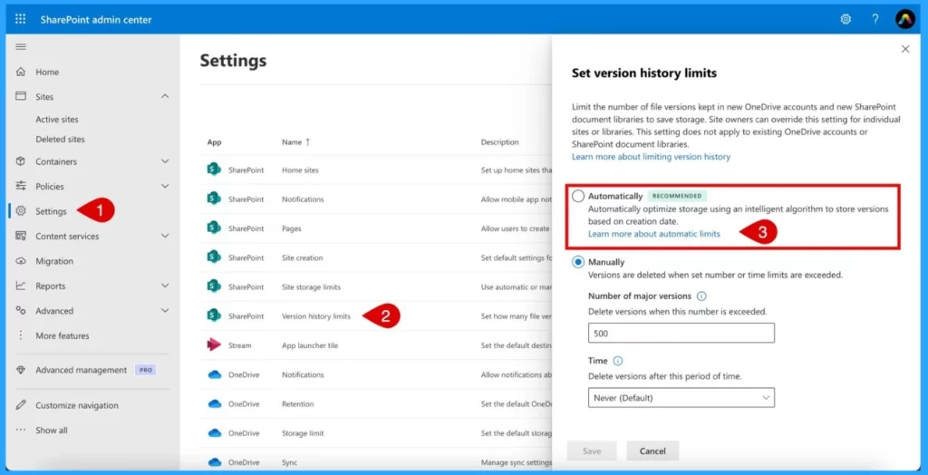Click the Show all ellipsis icon
Screen dimensions: 928x475
(21, 430)
